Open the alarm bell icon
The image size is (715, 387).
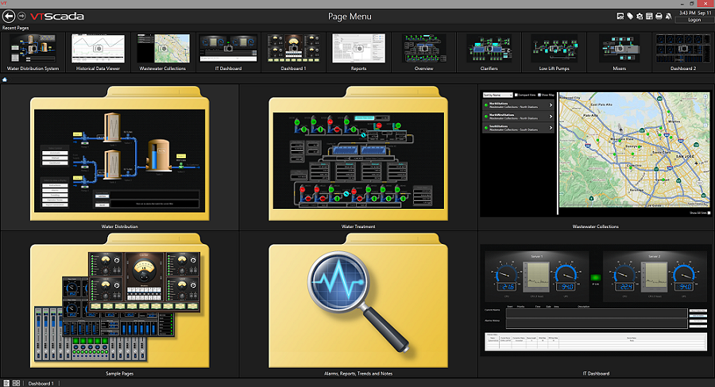point(668,16)
